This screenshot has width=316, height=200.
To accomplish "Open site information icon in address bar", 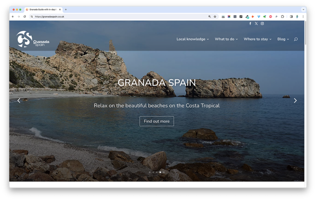I will click(32, 17).
